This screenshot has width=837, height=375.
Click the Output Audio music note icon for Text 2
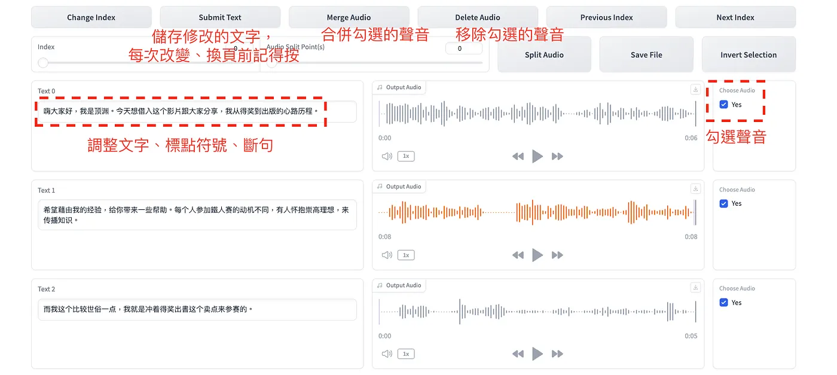380,285
